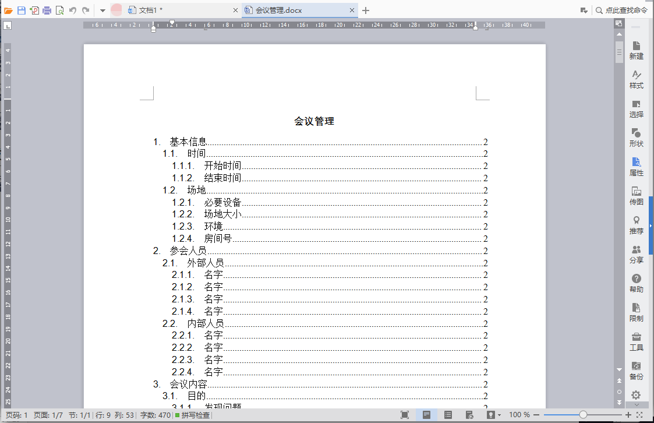The height and width of the screenshot is (423, 654).
Task: Click the browse object circle button
Action: pyautogui.click(x=620, y=392)
